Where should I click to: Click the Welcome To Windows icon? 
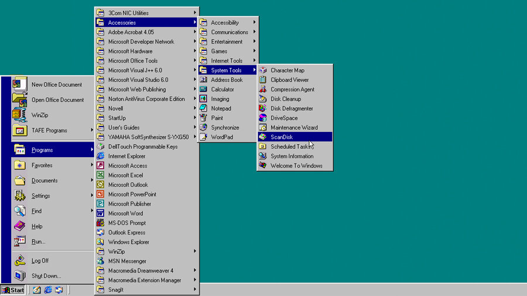[x=263, y=165]
